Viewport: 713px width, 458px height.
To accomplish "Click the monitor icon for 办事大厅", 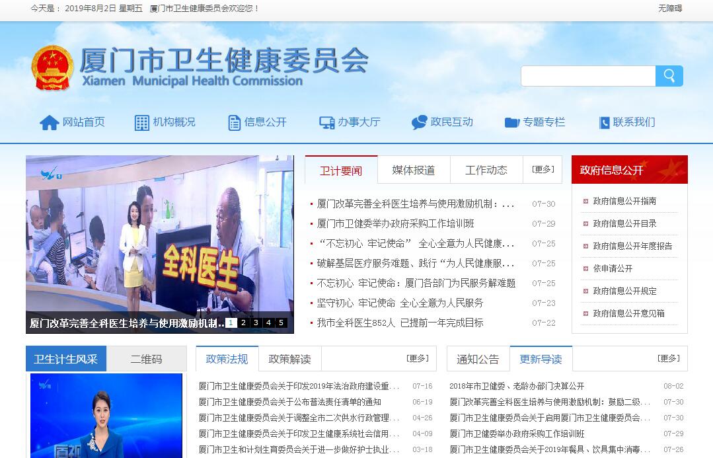I will pyautogui.click(x=326, y=123).
